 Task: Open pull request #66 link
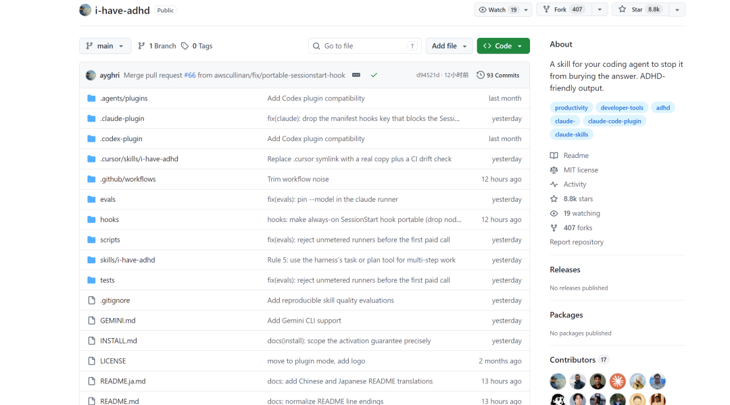[x=190, y=75]
